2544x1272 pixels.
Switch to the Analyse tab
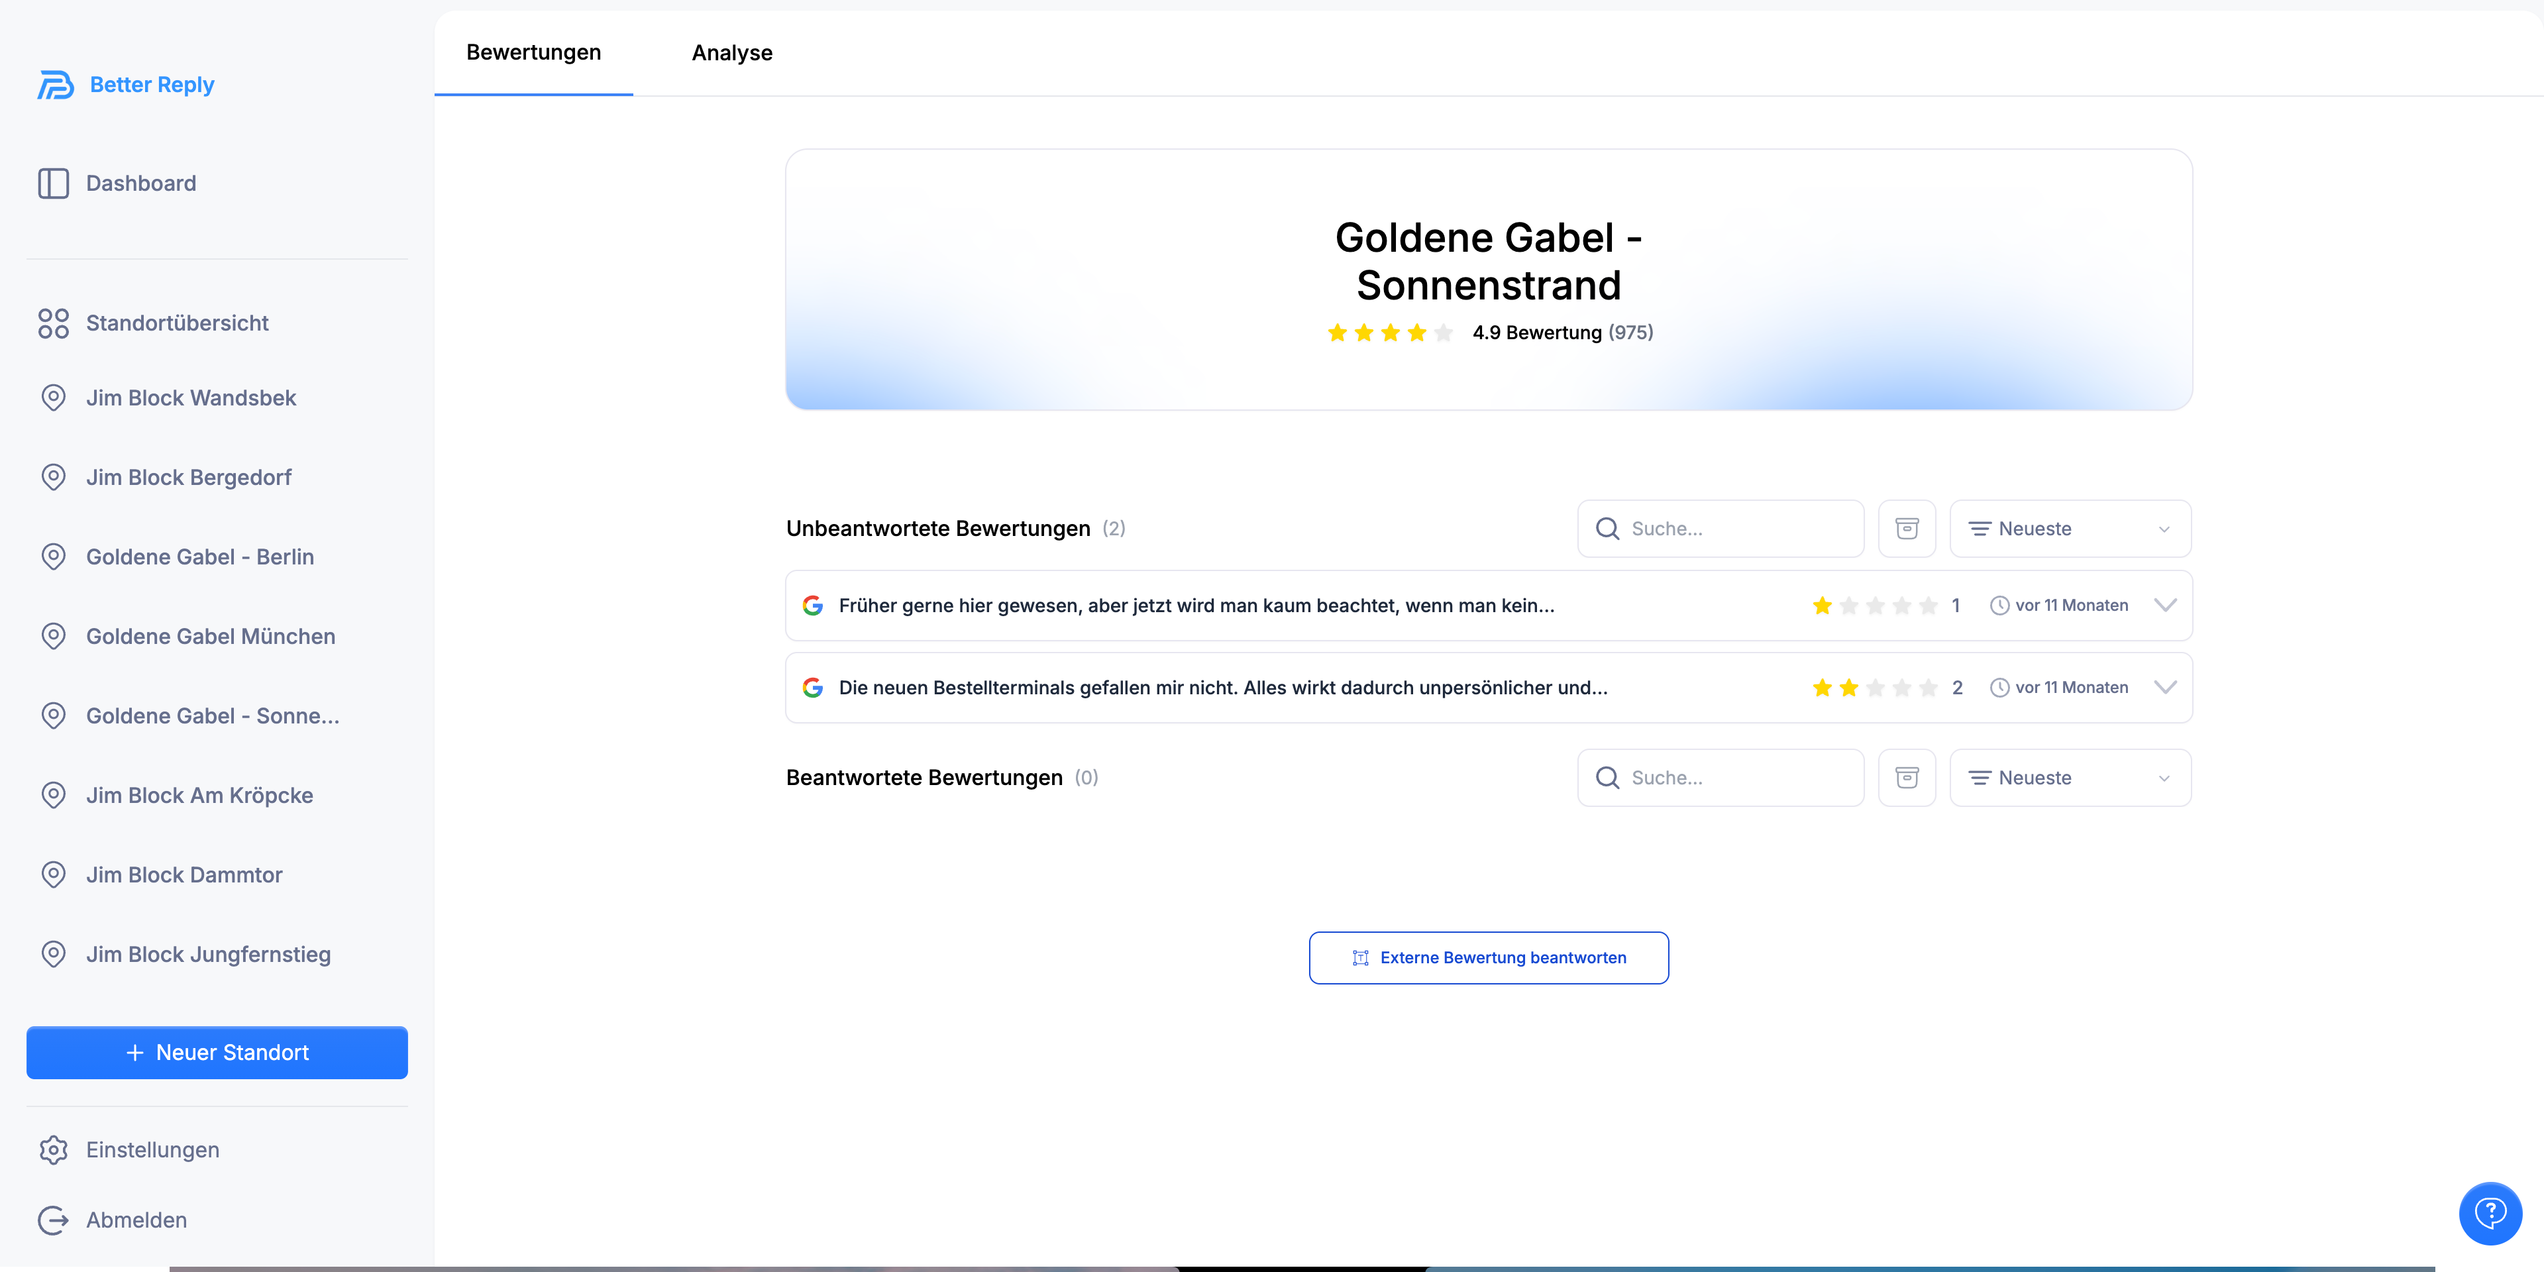pos(732,52)
